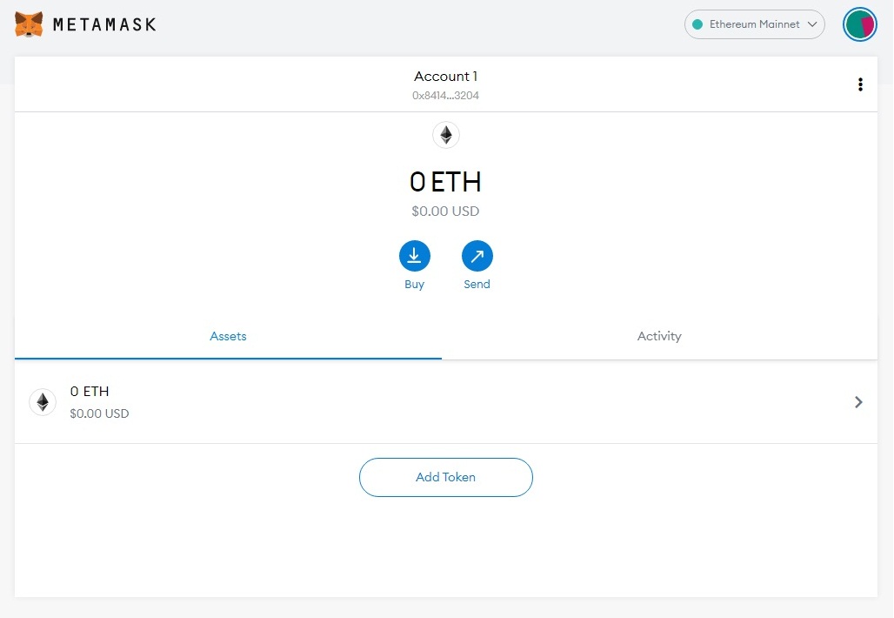Expand ETH asset details with the right chevron
The height and width of the screenshot is (618, 894).
tap(858, 402)
